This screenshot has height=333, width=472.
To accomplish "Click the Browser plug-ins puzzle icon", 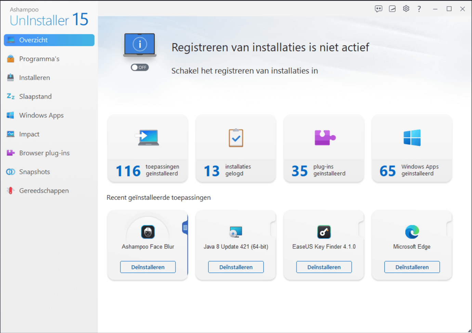I will tap(11, 153).
